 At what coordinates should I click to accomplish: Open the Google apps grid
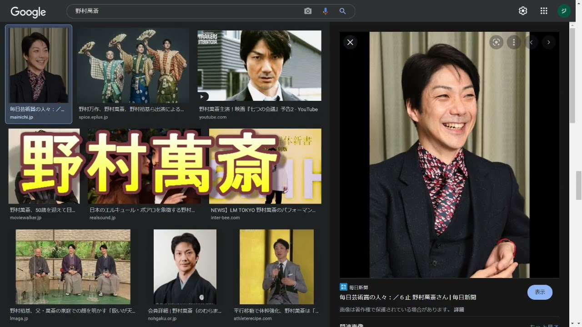[x=543, y=11]
